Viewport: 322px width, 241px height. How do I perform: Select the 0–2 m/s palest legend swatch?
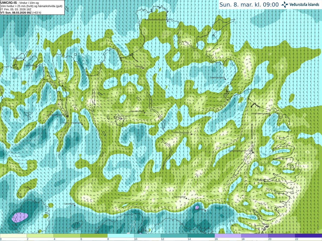13,236
